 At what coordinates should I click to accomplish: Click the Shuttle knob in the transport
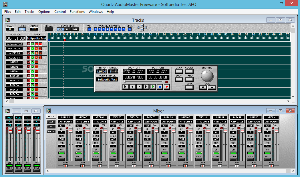tap(207, 76)
